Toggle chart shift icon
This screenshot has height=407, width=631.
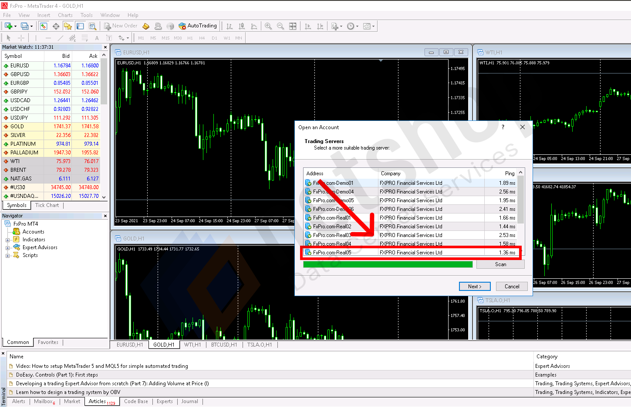320,26
